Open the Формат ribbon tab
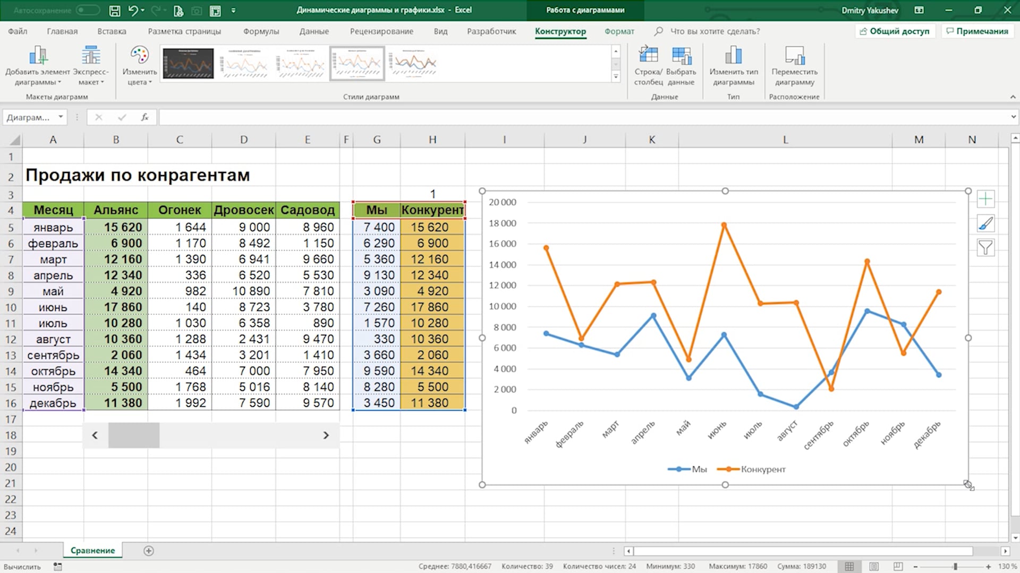 pyautogui.click(x=619, y=31)
